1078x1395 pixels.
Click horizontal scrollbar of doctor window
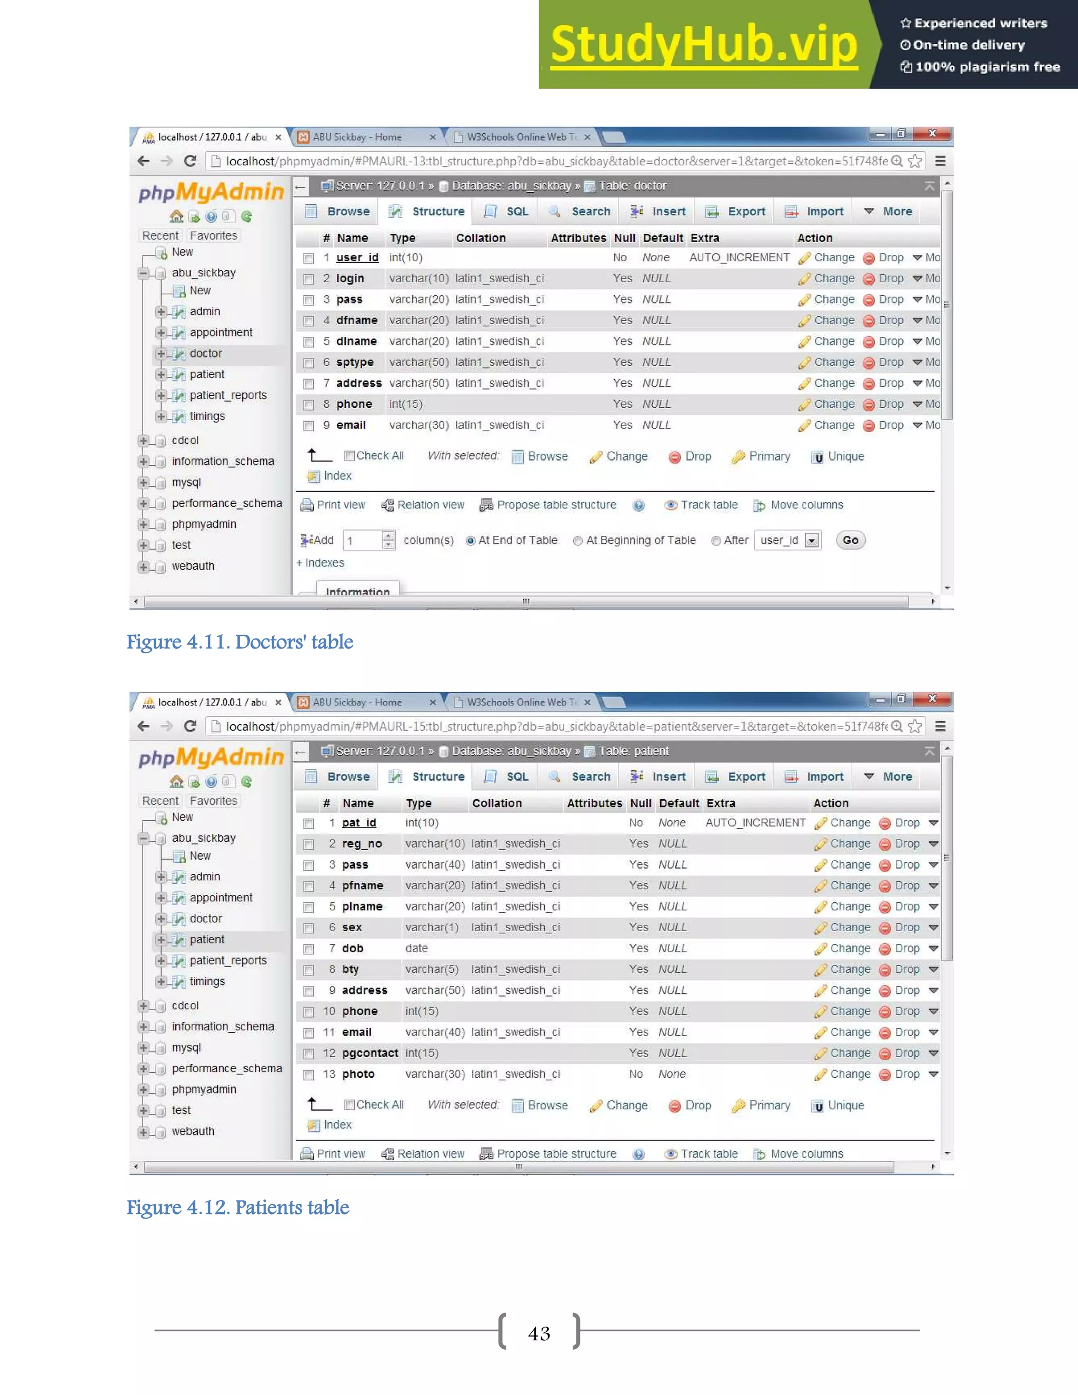point(526,602)
